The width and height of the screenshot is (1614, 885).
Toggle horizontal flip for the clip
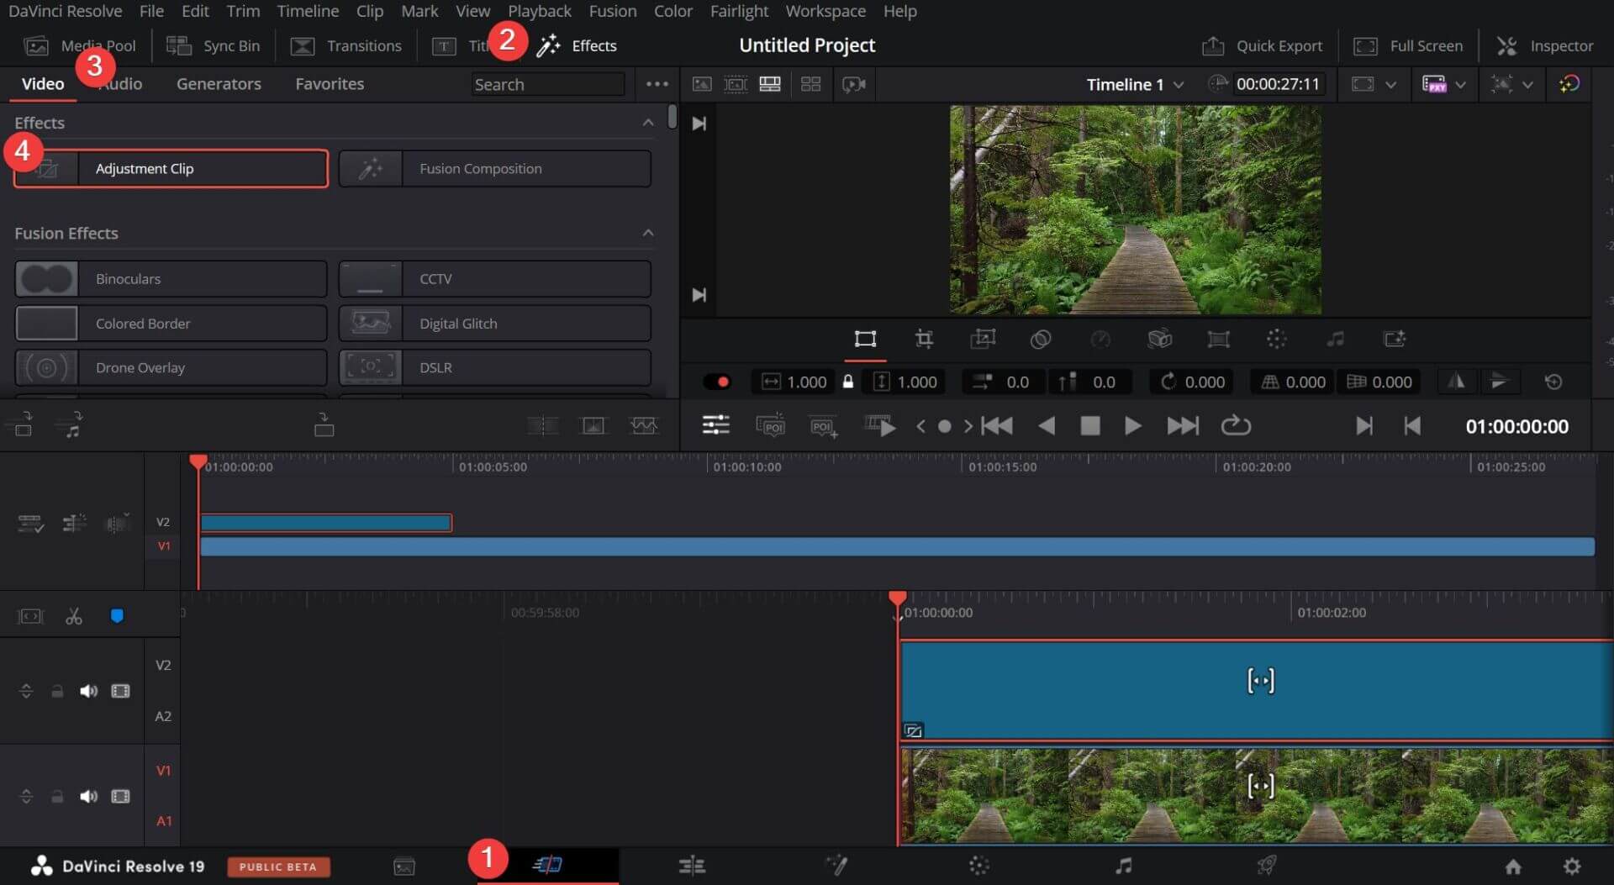(1457, 381)
